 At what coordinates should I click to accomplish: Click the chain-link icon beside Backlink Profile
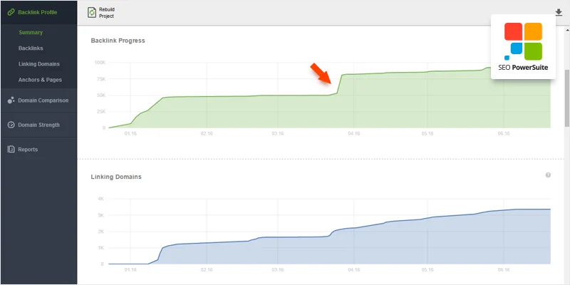[11, 12]
